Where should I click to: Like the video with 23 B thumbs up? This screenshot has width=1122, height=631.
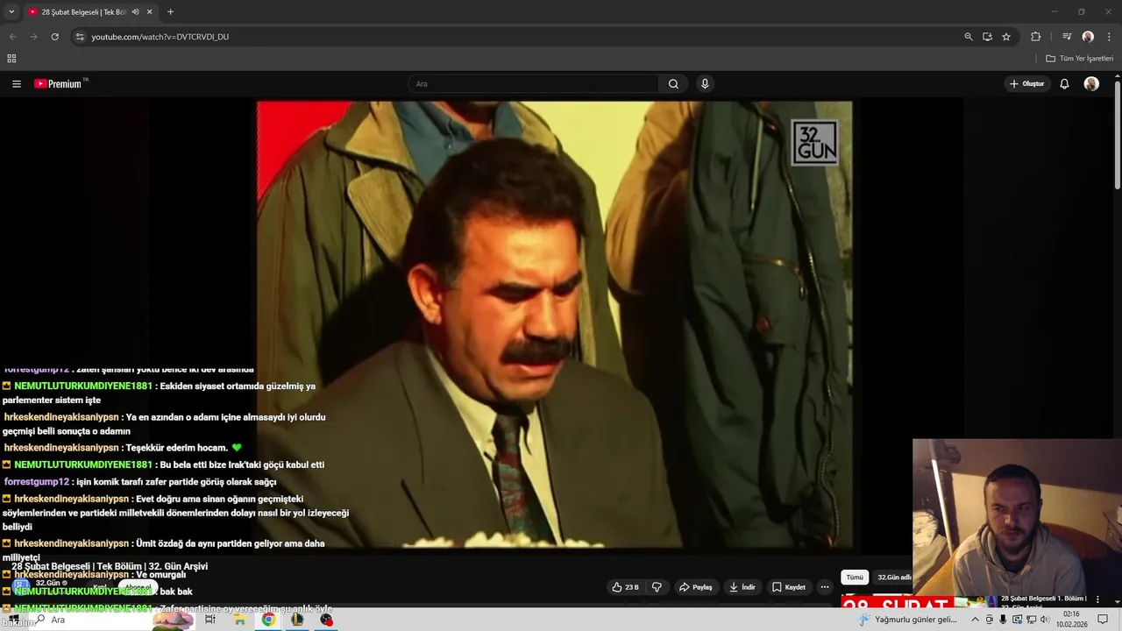pos(626,587)
